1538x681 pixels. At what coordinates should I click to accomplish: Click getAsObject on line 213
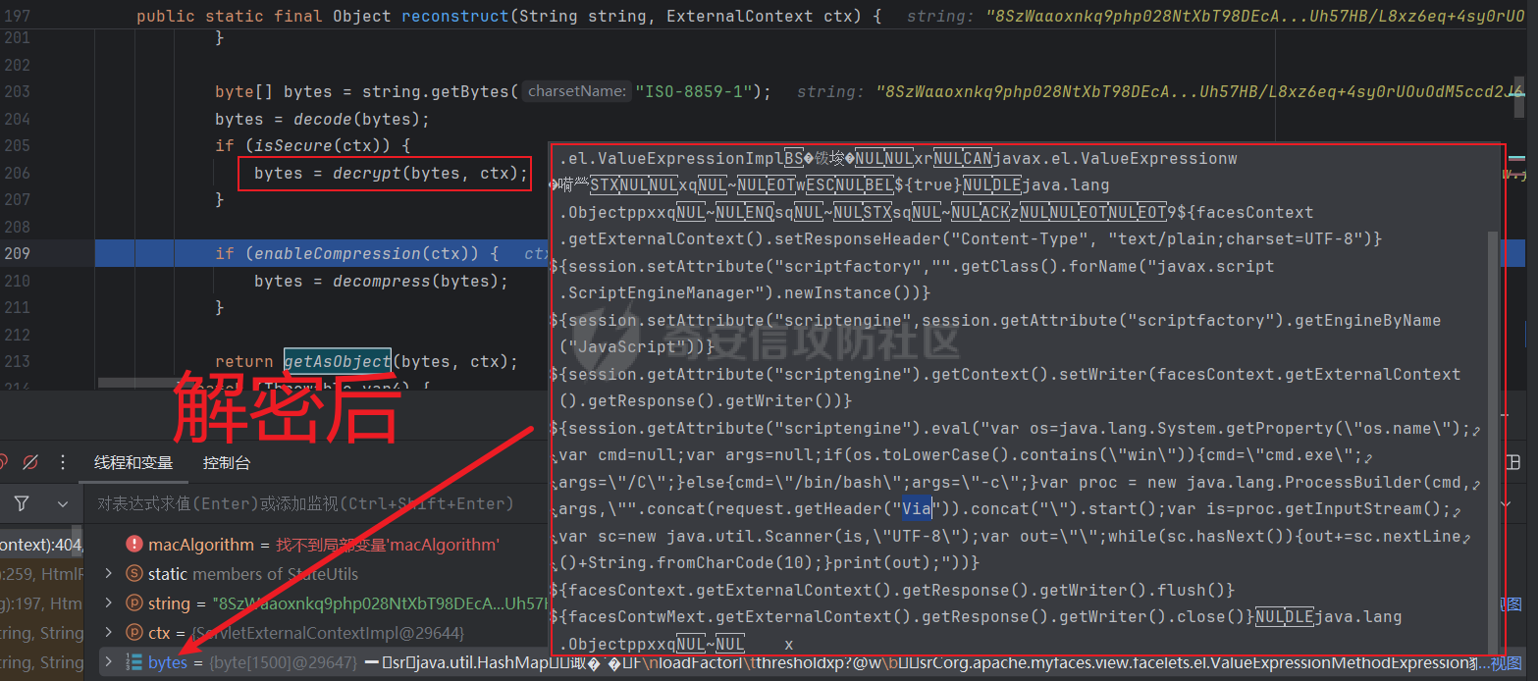coord(337,361)
